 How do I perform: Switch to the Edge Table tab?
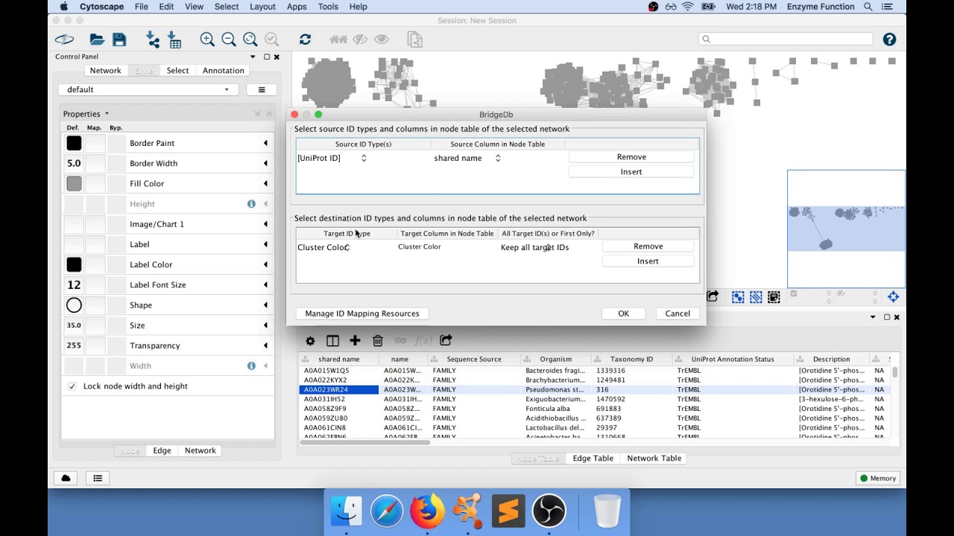593,459
